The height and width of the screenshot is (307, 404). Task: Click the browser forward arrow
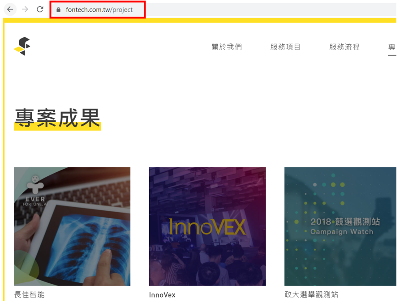25,9
